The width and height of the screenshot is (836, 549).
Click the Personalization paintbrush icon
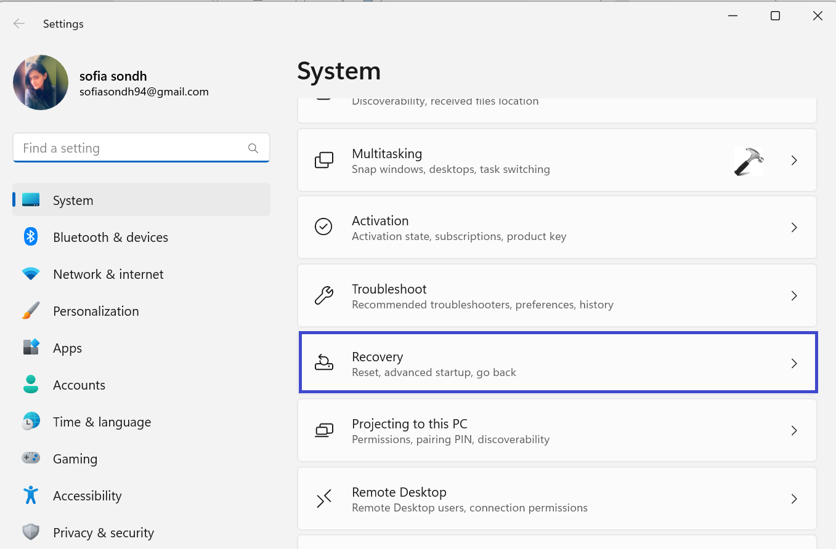pos(31,311)
